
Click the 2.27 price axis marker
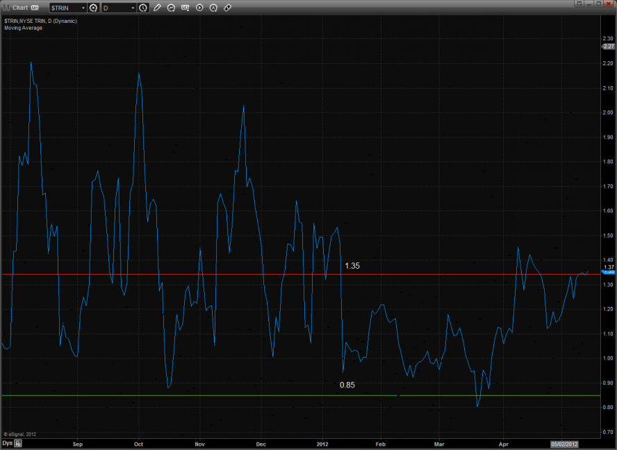click(609, 47)
